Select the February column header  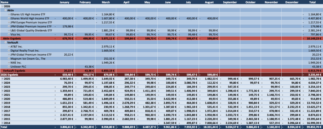(85, 2)
